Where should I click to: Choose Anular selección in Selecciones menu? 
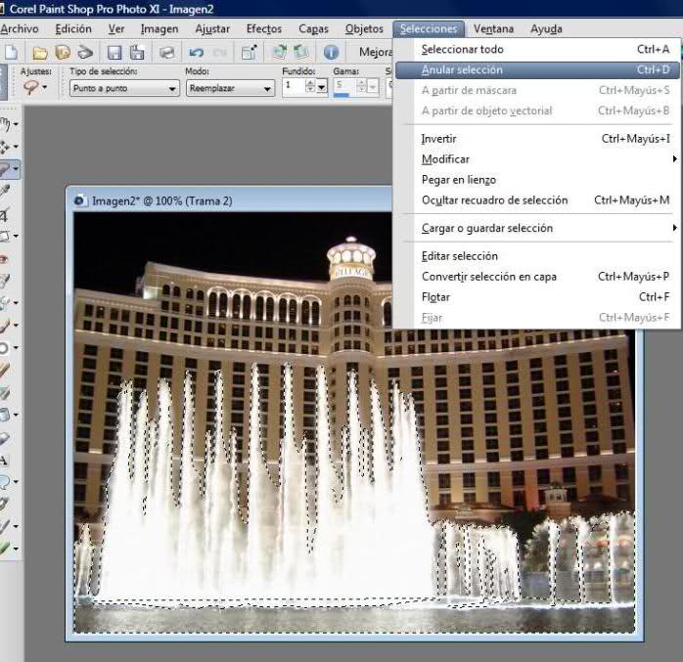click(x=537, y=69)
